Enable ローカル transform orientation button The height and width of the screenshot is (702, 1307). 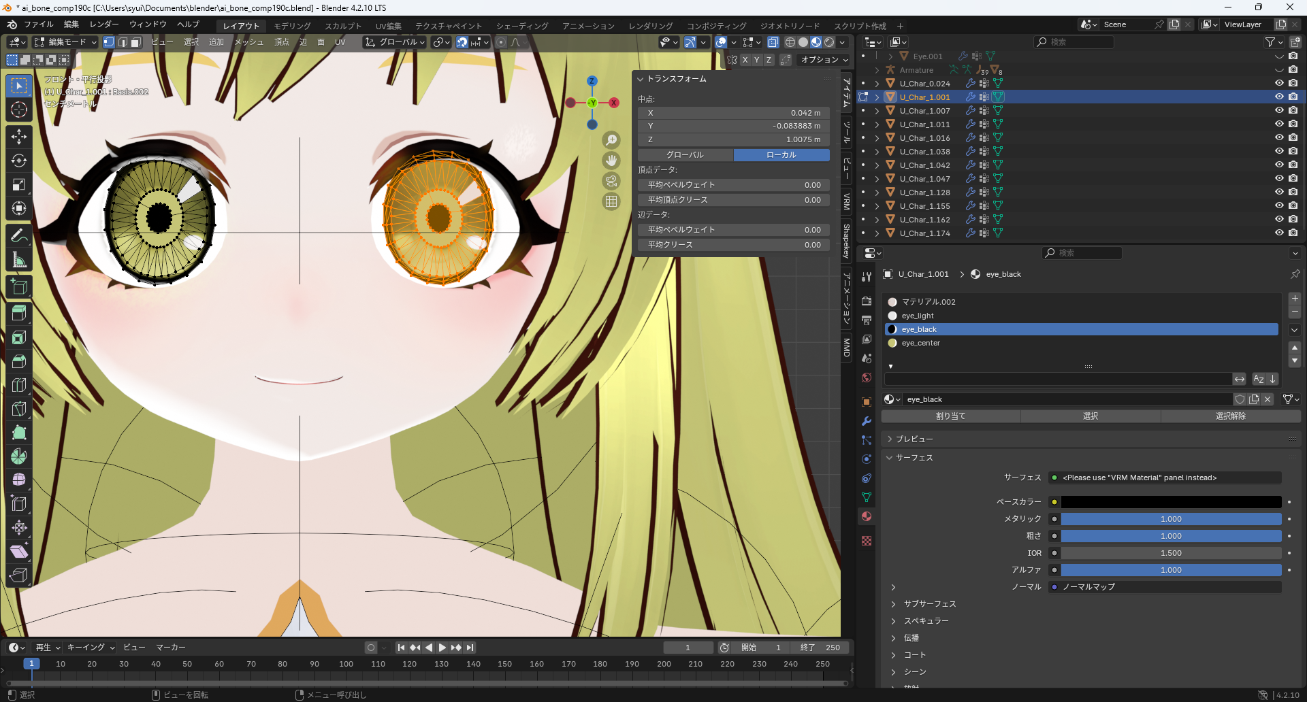781,155
